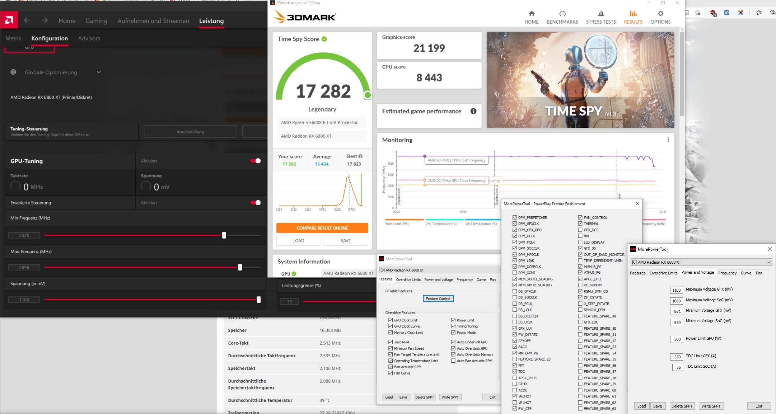Add page to favorites star icon
Image resolution: width=776 pixels, height=414 pixels.
point(697,13)
